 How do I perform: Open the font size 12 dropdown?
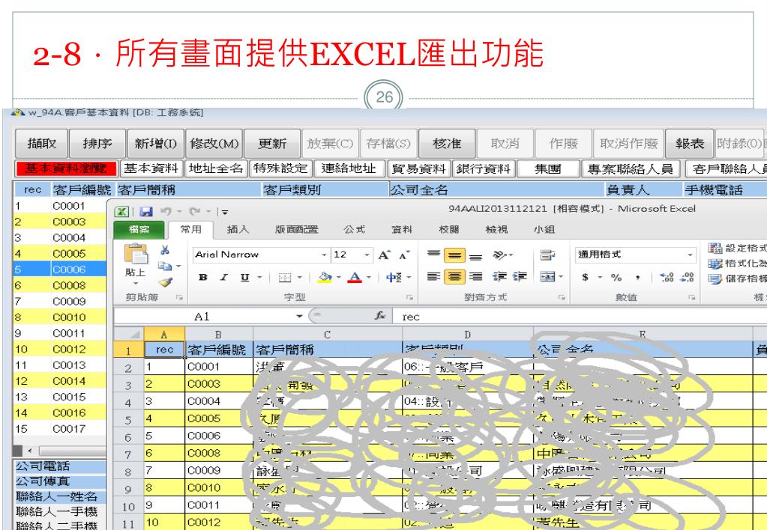click(367, 255)
